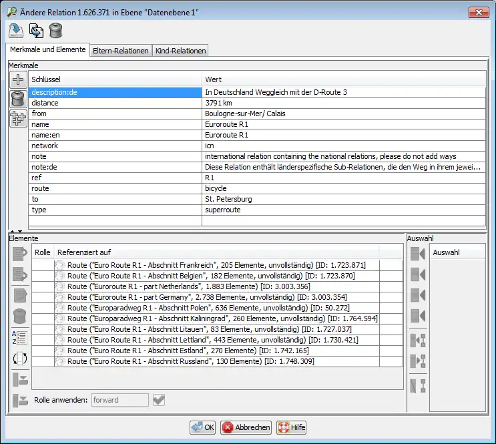The height and width of the screenshot is (444, 496).
Task: Select the description:de key row
Action: click(x=115, y=93)
